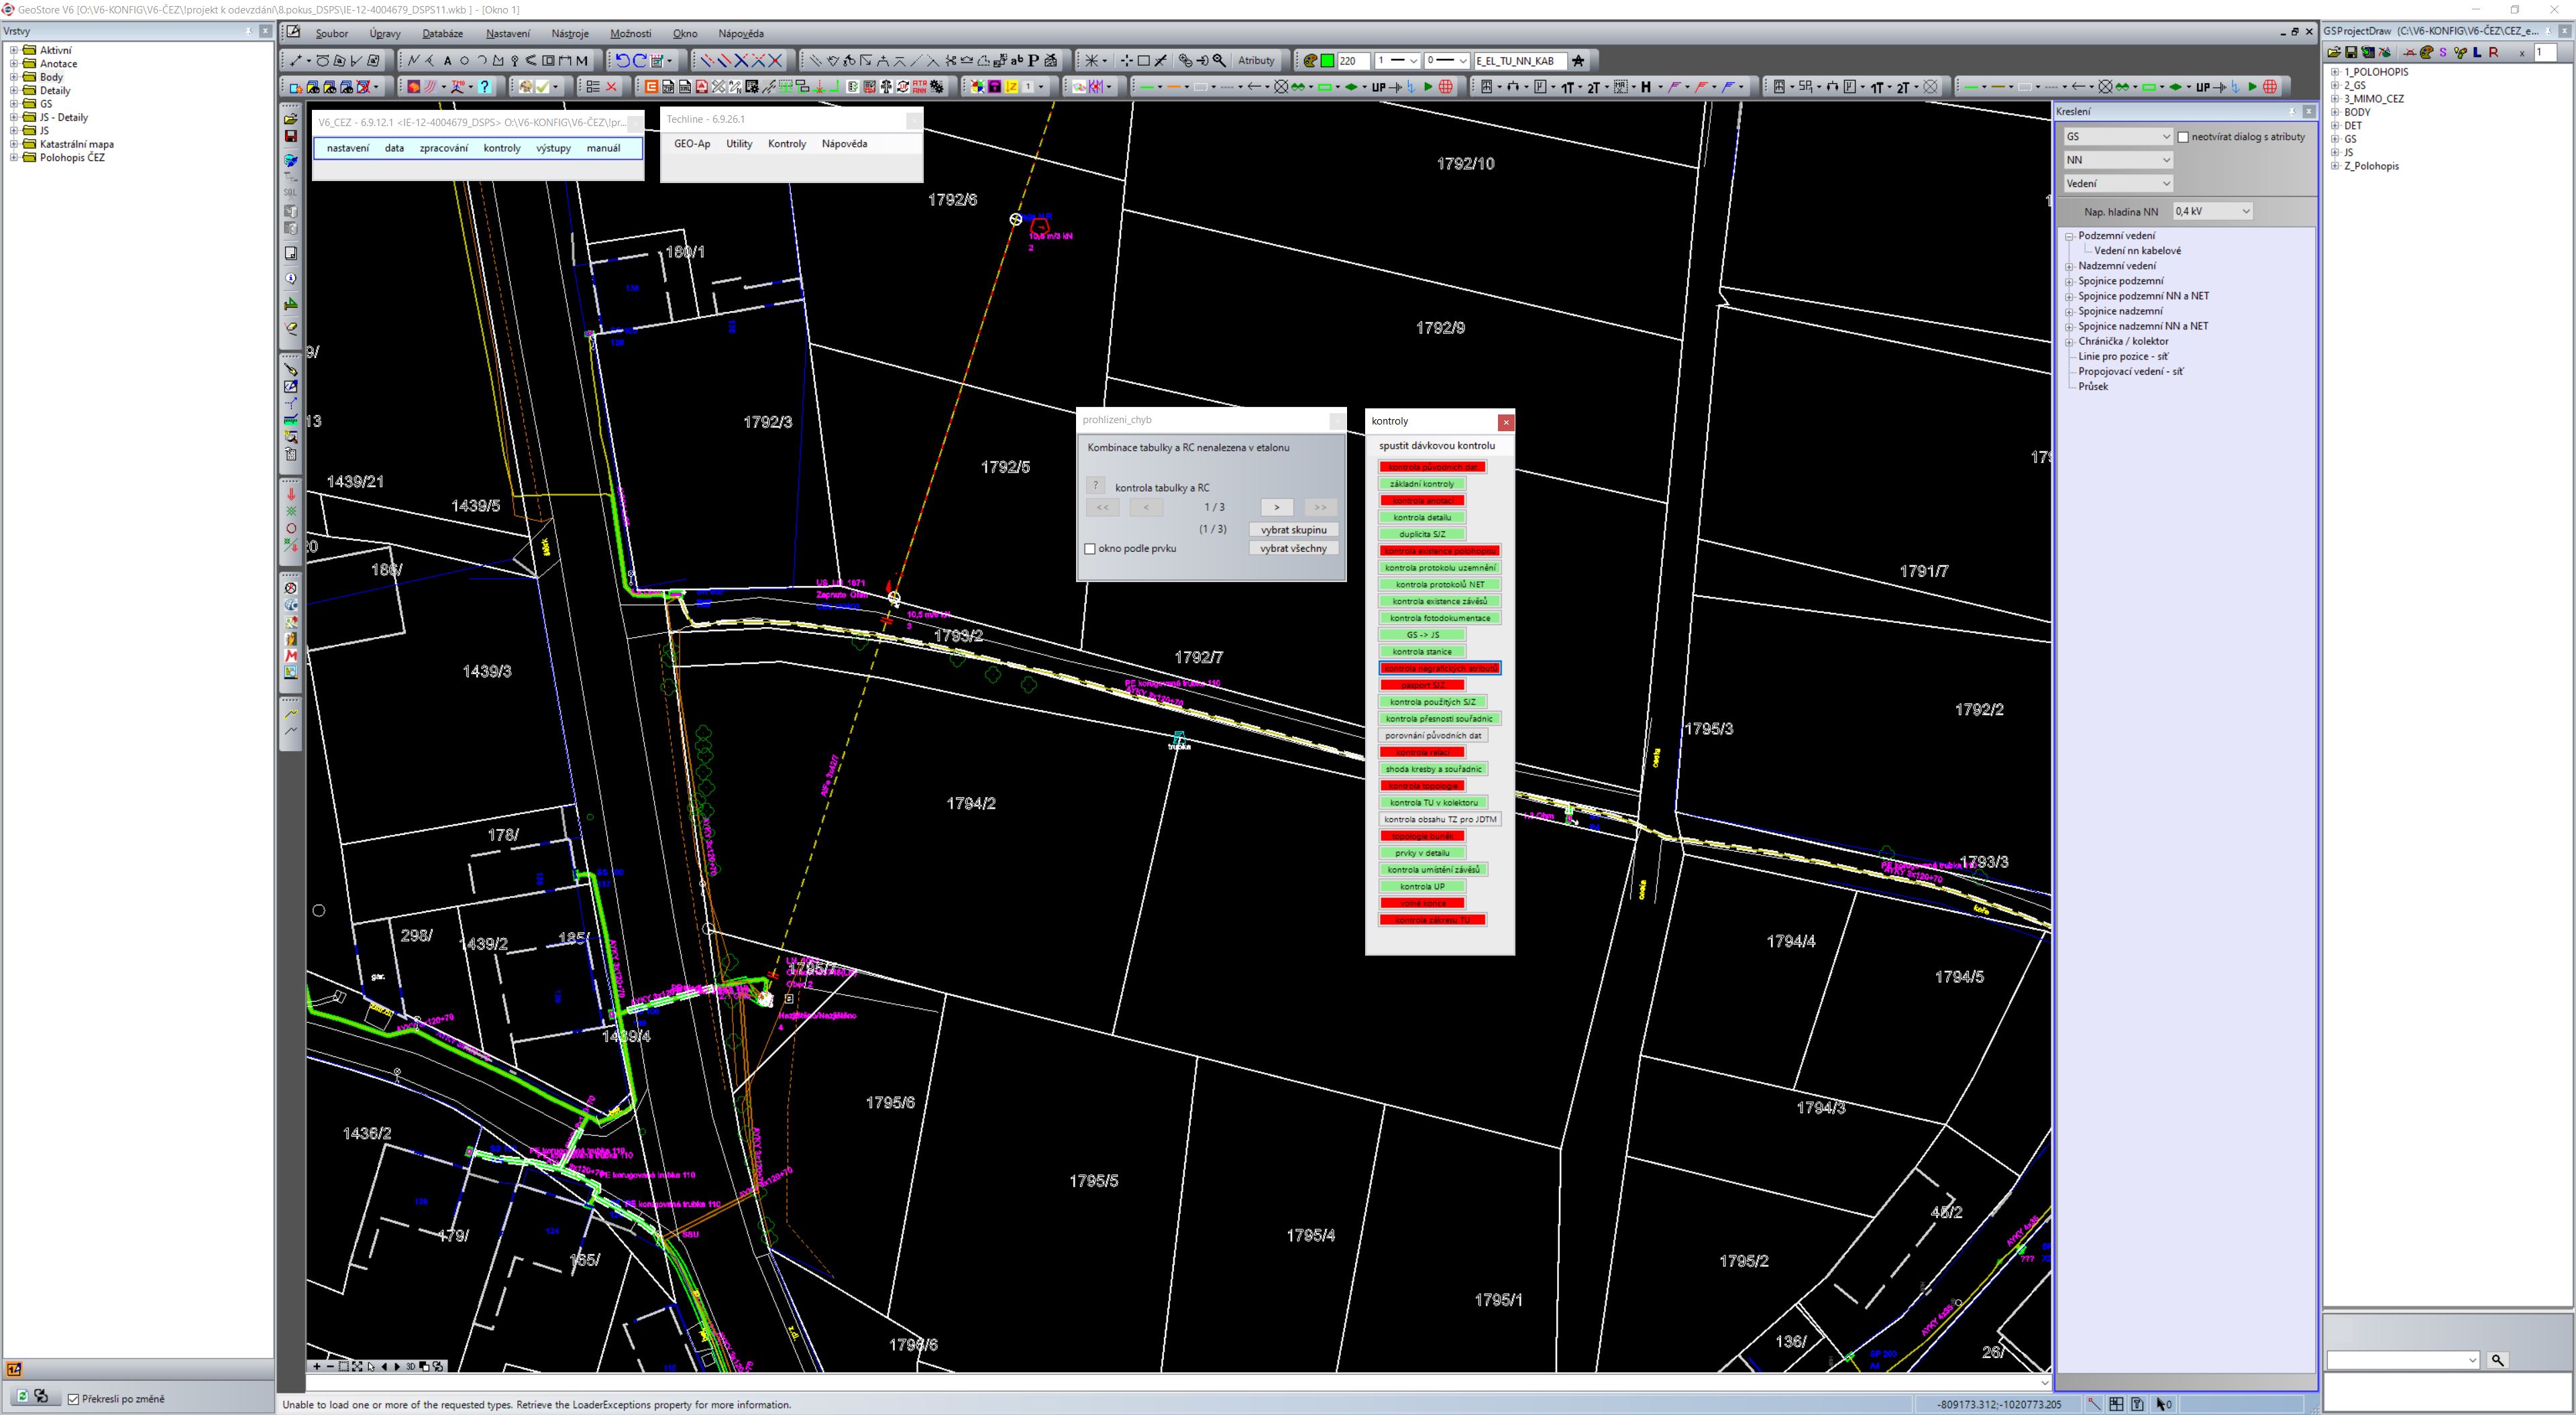2576x1415 pixels.
Task: Toggle 'Překresli po změně' checkbox
Action: 73,1399
